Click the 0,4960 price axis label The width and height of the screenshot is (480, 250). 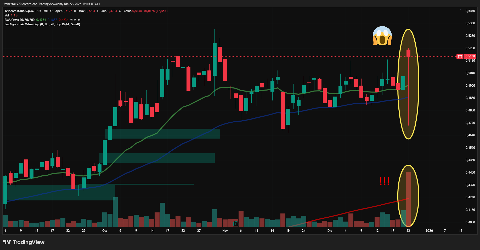click(x=470, y=86)
